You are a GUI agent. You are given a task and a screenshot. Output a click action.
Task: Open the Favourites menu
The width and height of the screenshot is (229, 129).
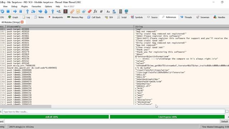36,6
